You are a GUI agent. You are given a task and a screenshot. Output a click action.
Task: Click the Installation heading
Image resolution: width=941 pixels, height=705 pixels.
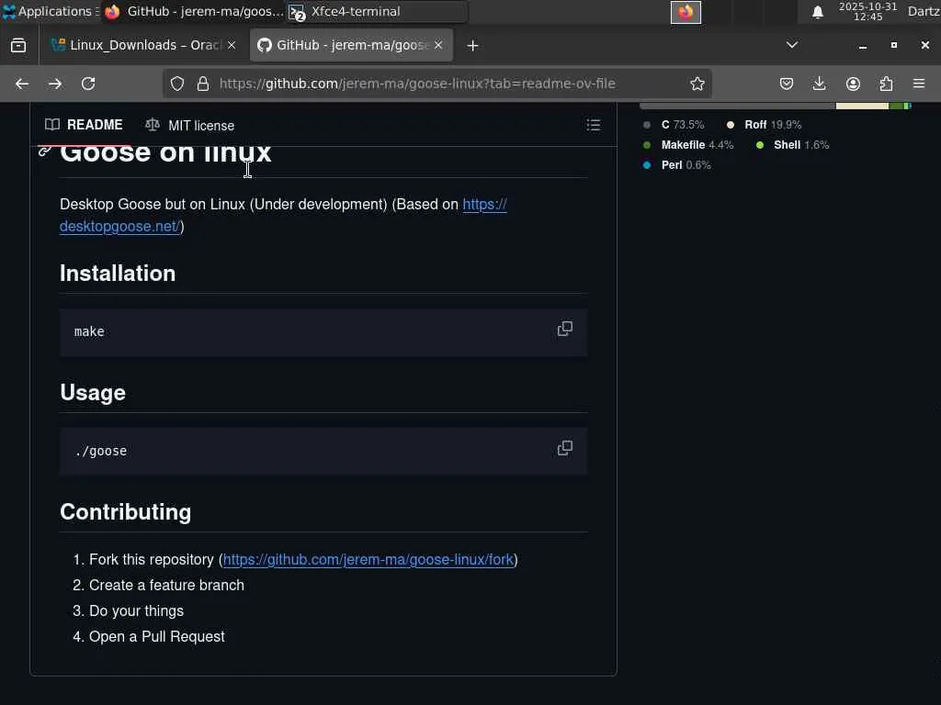(x=118, y=274)
